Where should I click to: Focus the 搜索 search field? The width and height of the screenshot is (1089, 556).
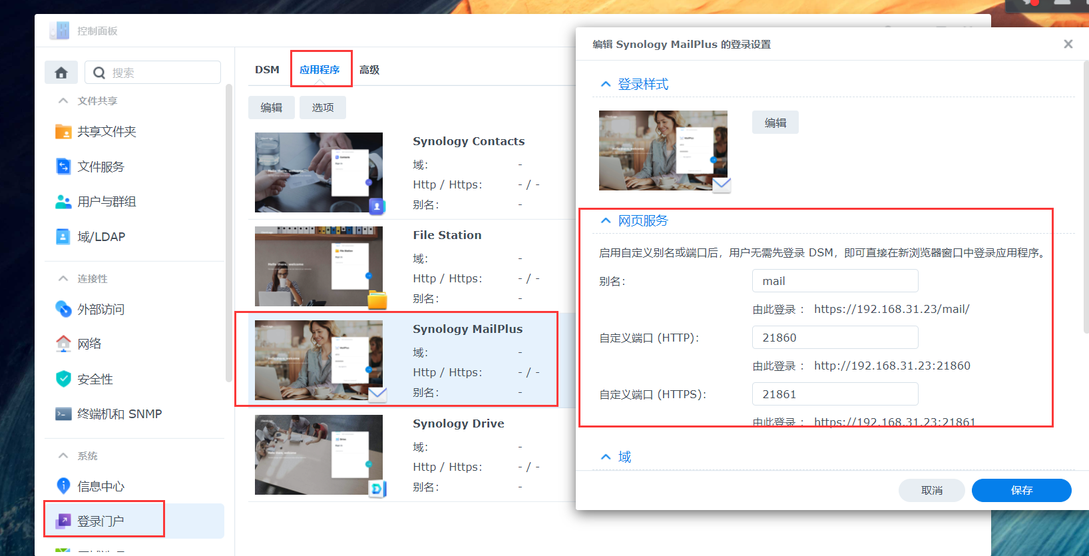point(153,73)
